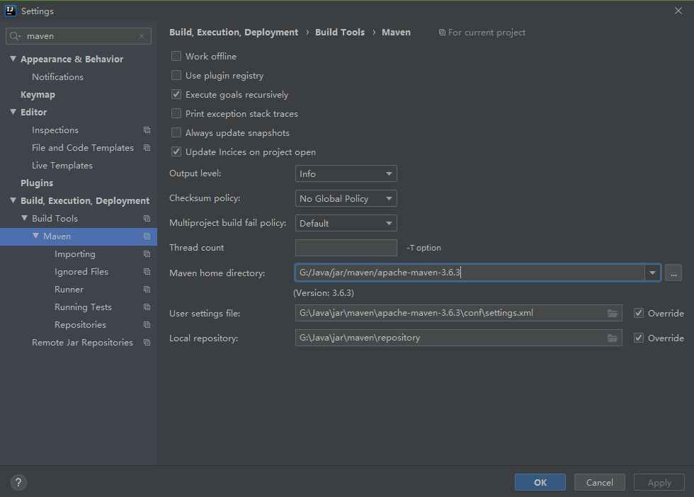
Task: Collapse Build, Execution, Deployment section
Action: pos(13,200)
